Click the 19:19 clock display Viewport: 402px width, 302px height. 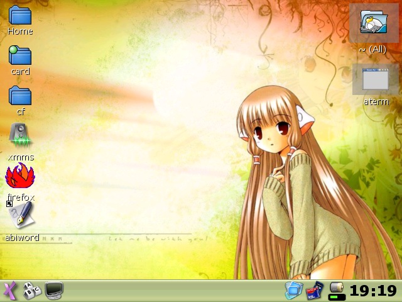pyautogui.click(x=373, y=291)
